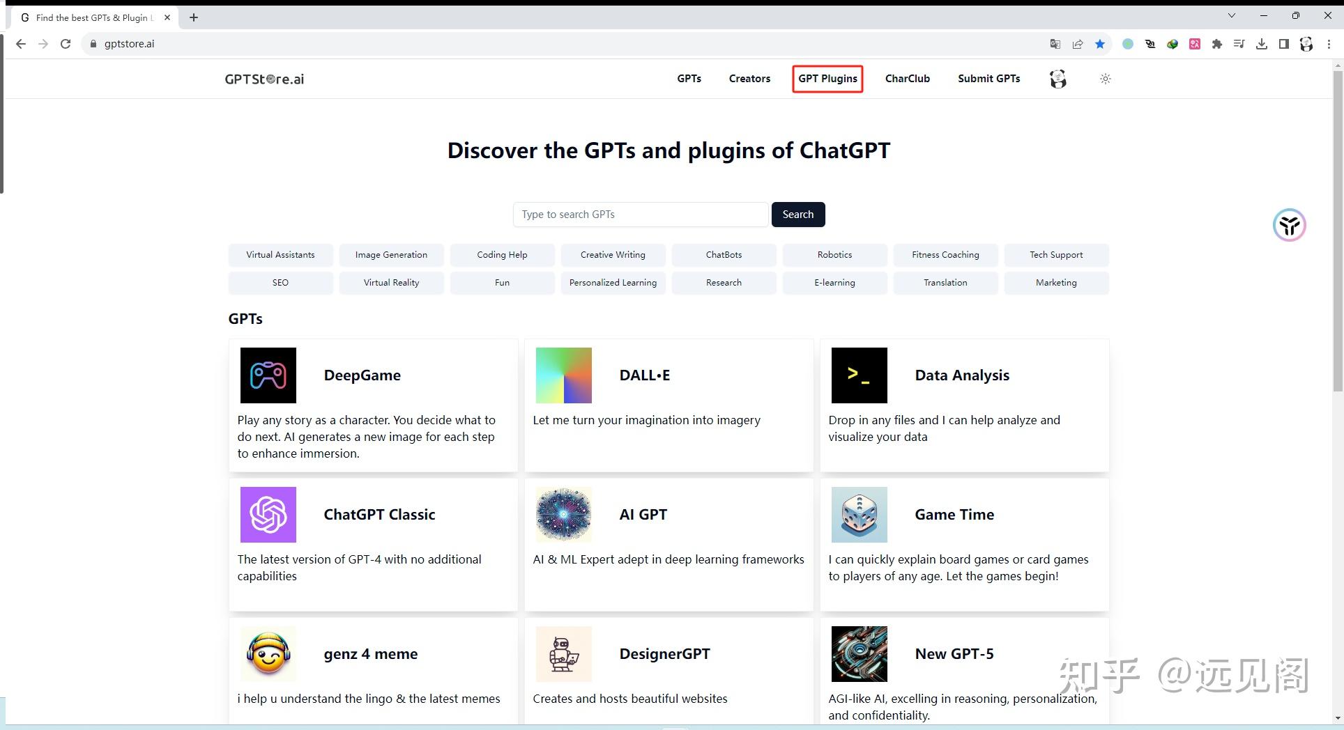The image size is (1344, 730).
Task: Click the extensions puzzle icon
Action: pyautogui.click(x=1217, y=43)
